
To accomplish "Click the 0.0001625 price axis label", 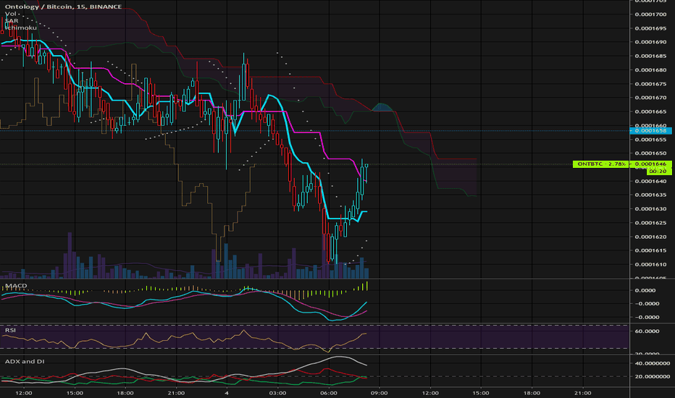I will 650,223.
